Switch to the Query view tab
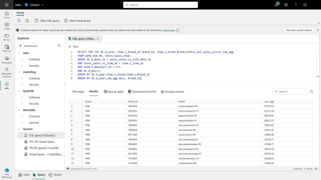Screen dimensions: 321x180 coord(39,175)
